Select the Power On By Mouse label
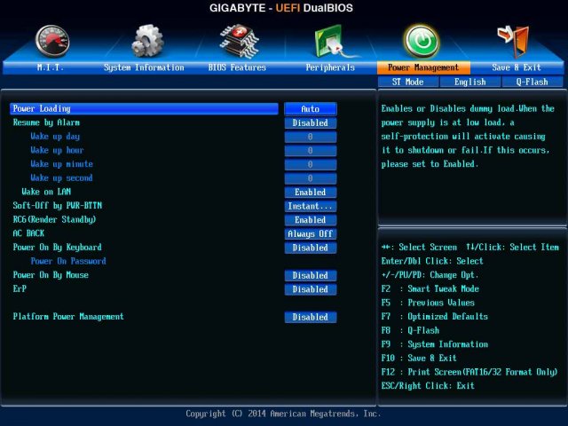The height and width of the screenshot is (426, 568). [x=51, y=274]
